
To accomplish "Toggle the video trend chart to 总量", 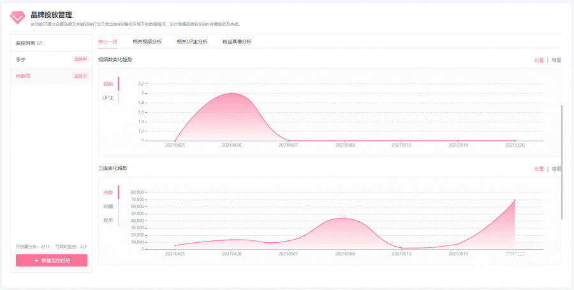I will coord(539,61).
